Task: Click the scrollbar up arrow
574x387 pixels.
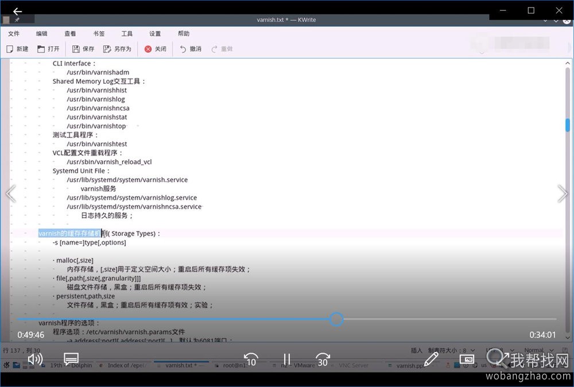Action: click(568, 63)
